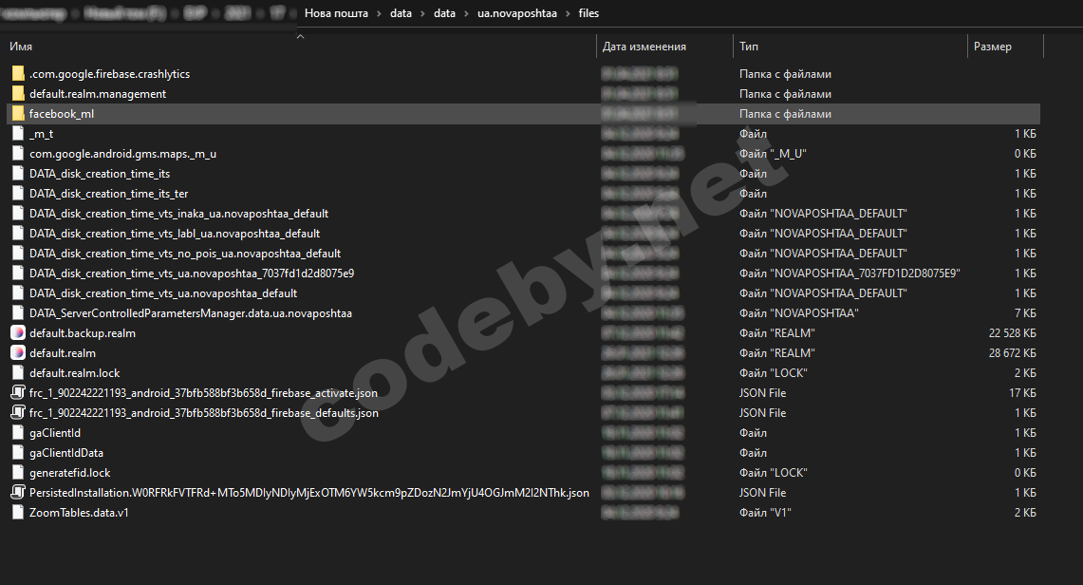This screenshot has width=1083, height=585.
Task: Click file icon of DATA_disk_creation_time_its
Action: coord(18,174)
